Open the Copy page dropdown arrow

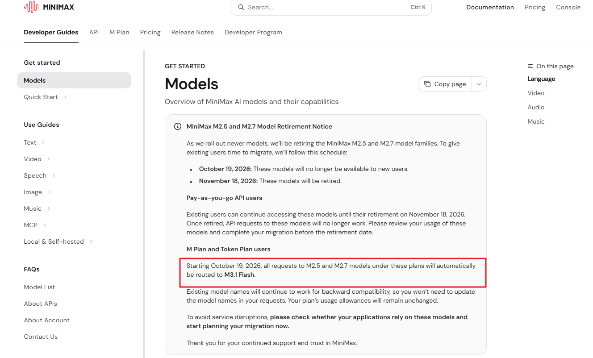click(479, 84)
